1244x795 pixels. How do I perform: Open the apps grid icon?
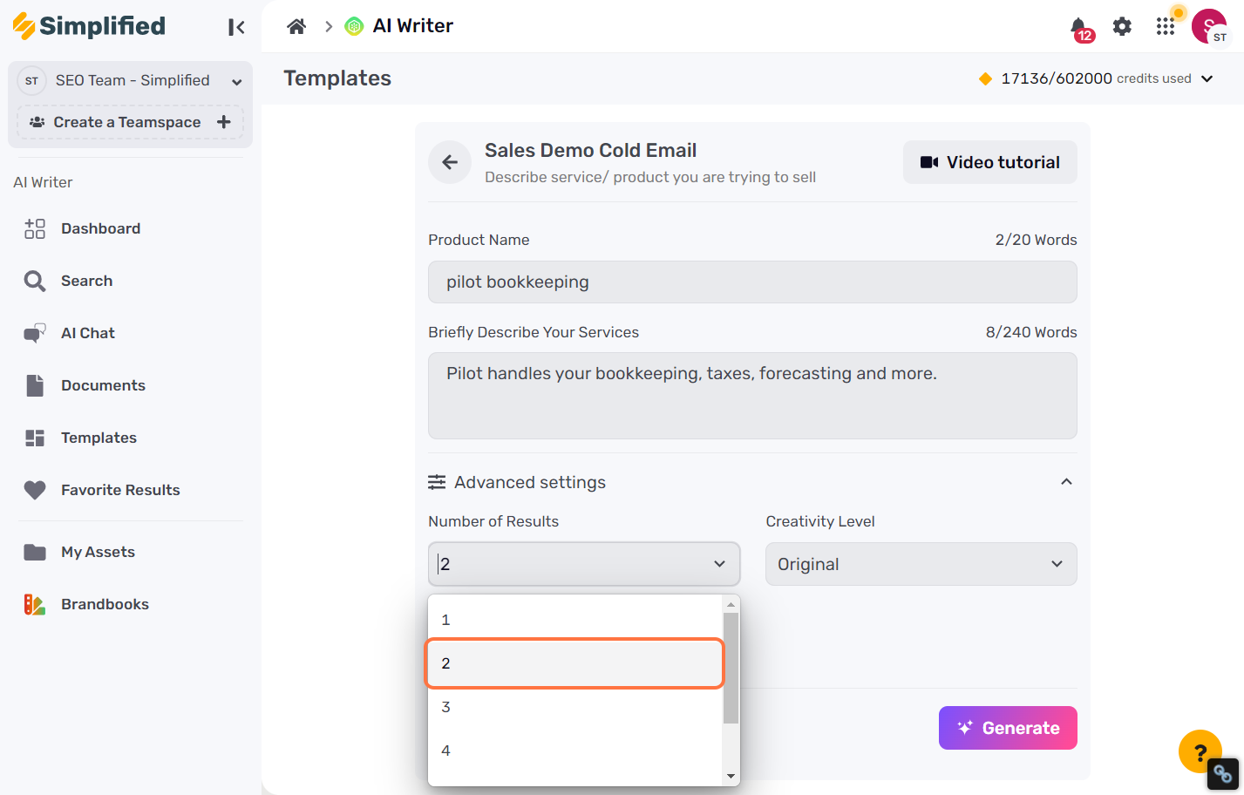click(1166, 26)
